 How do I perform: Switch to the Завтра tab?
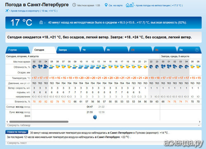(x=68, y=50)
